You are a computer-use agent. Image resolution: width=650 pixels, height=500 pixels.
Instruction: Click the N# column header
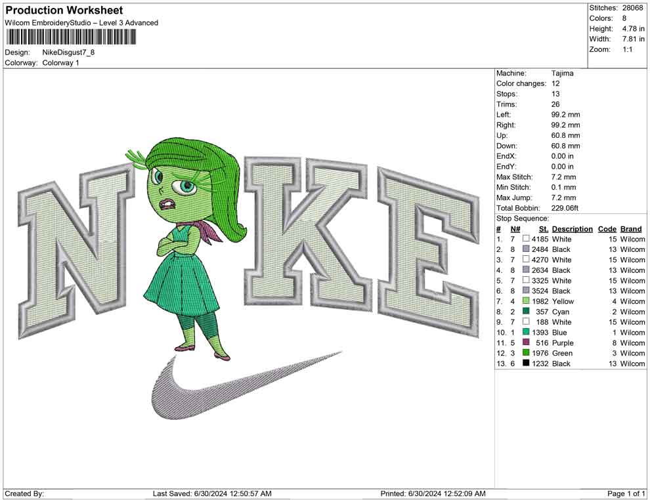(x=515, y=228)
